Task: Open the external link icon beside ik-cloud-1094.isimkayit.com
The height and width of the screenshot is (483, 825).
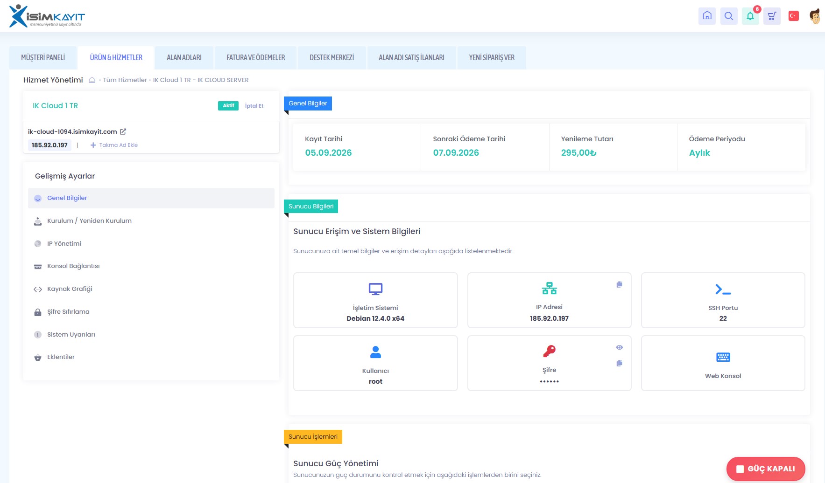Action: coord(123,131)
